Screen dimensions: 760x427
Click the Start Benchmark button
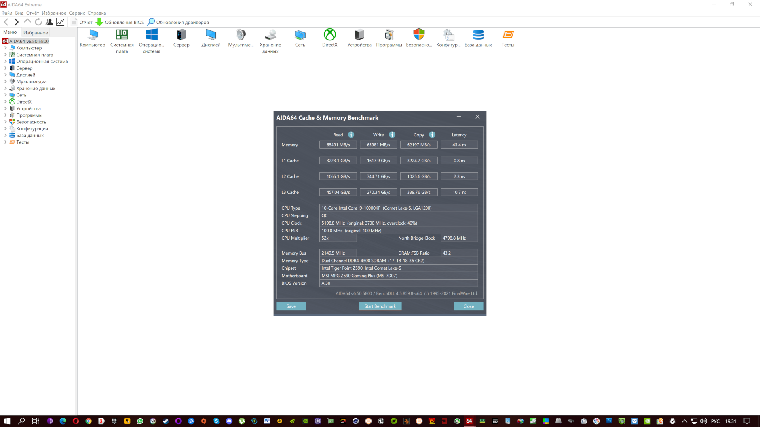point(380,306)
